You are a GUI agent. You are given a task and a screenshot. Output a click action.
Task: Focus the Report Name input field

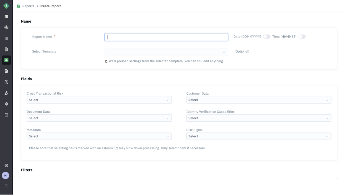(x=166, y=37)
